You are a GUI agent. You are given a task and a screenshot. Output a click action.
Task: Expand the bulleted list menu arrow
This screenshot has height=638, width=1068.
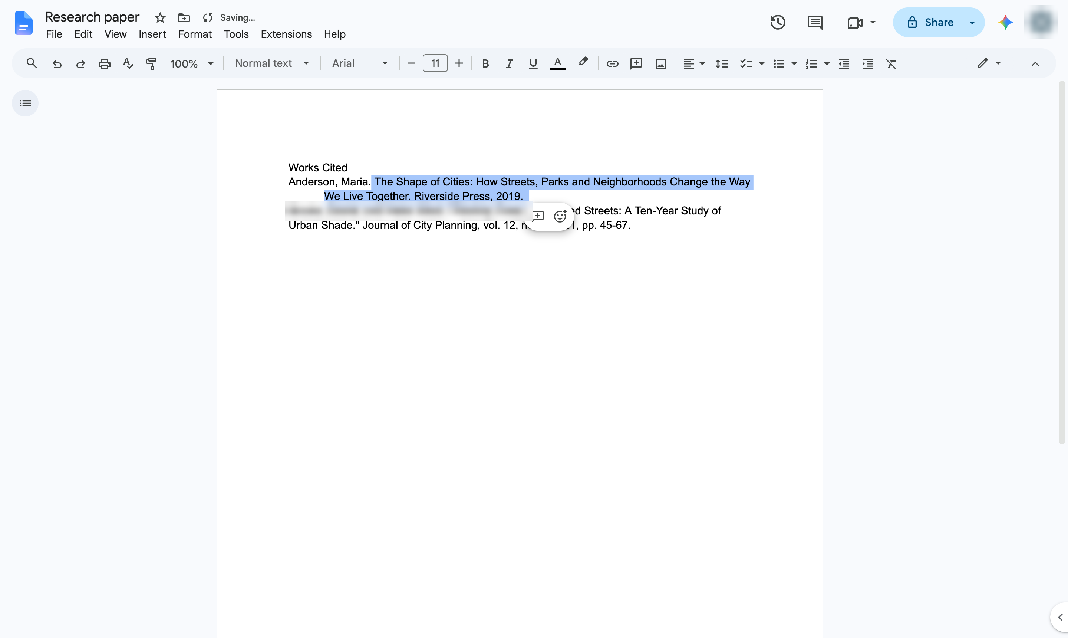pos(794,64)
